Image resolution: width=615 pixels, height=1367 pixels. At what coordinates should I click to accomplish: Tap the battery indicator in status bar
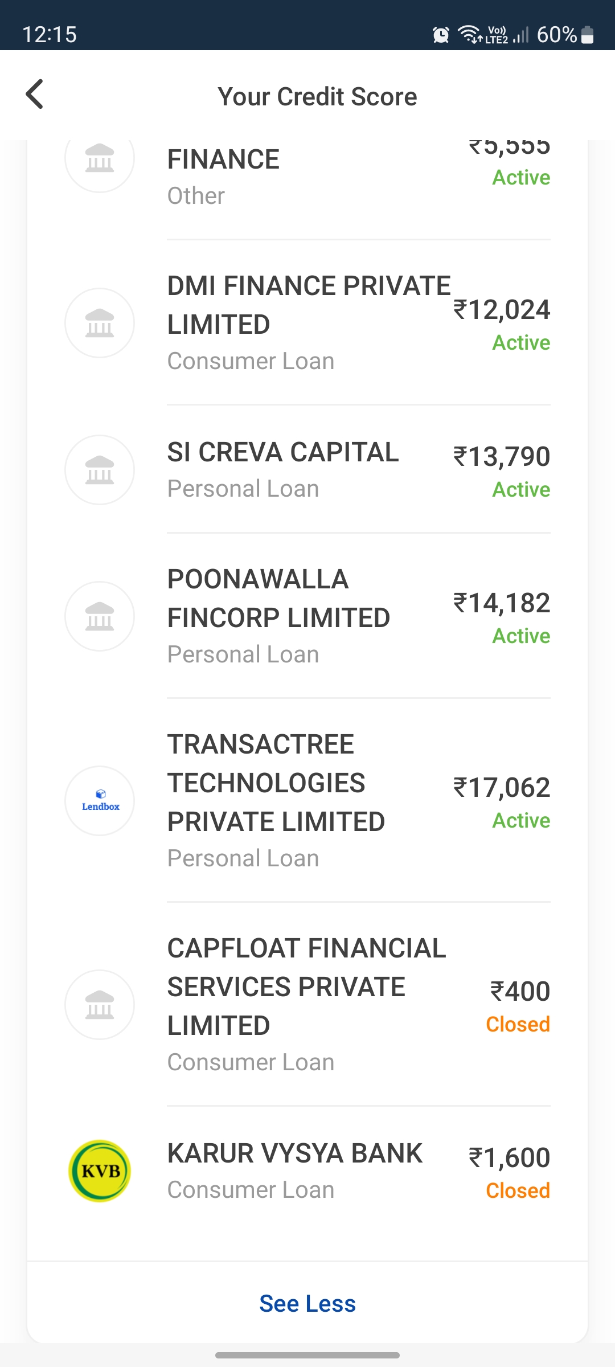588,35
